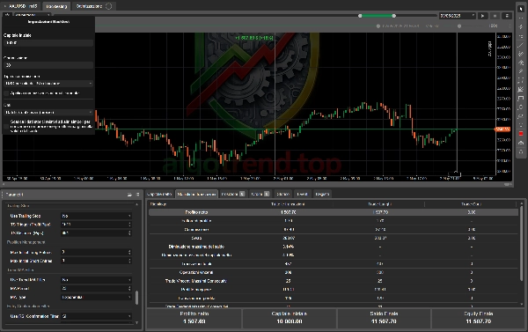Image resolution: width=528 pixels, height=332 pixels.
Task: Click the parameters panel scroll-up arrow
Action: click(x=136, y=204)
